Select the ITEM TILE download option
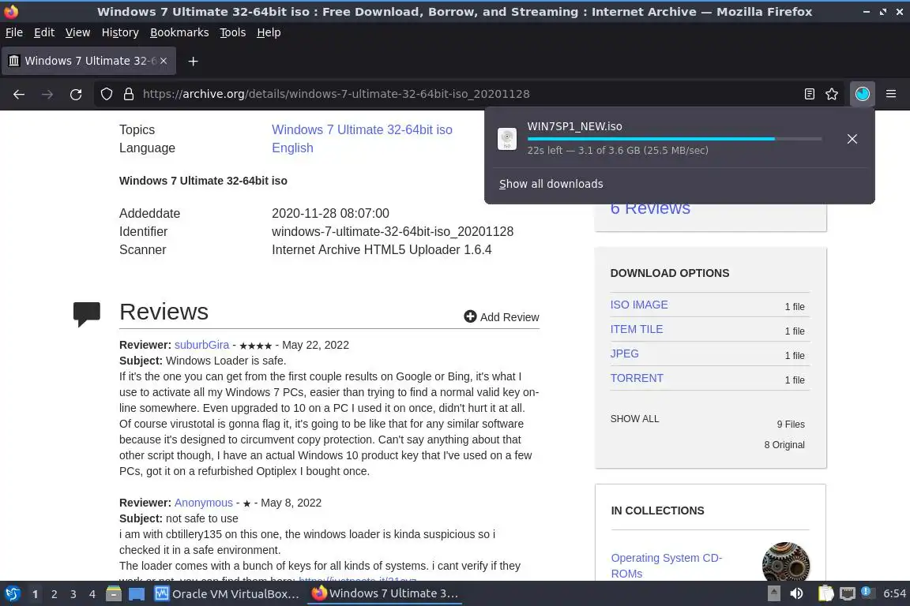 (x=637, y=329)
